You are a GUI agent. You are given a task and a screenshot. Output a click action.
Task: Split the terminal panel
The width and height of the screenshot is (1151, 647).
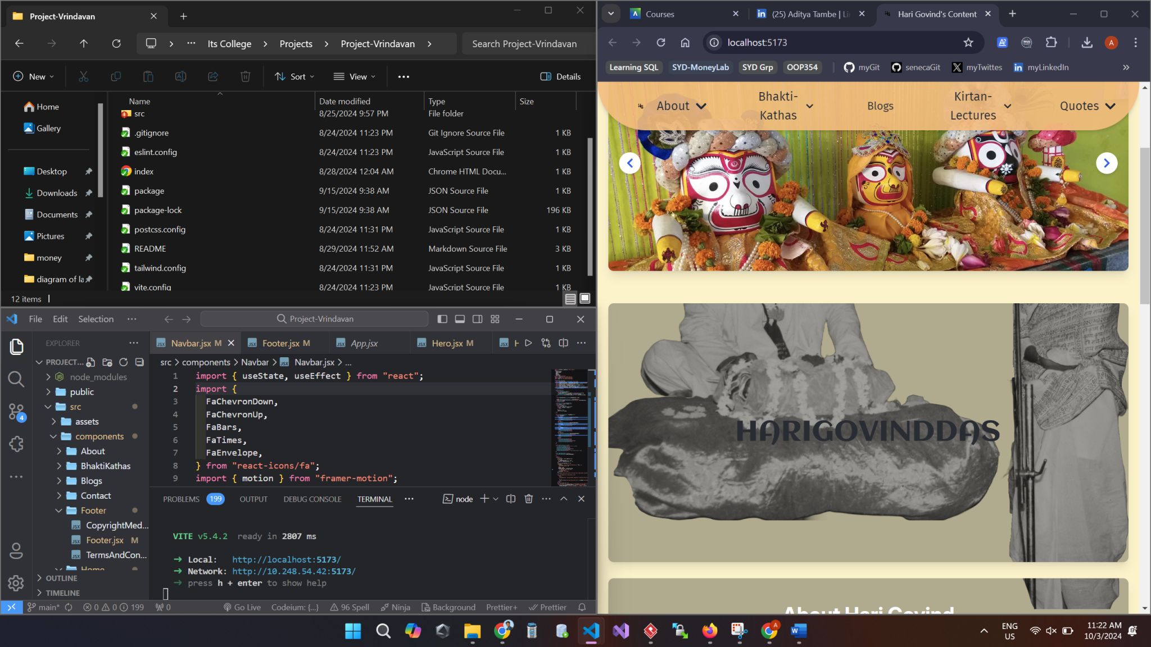click(510, 499)
